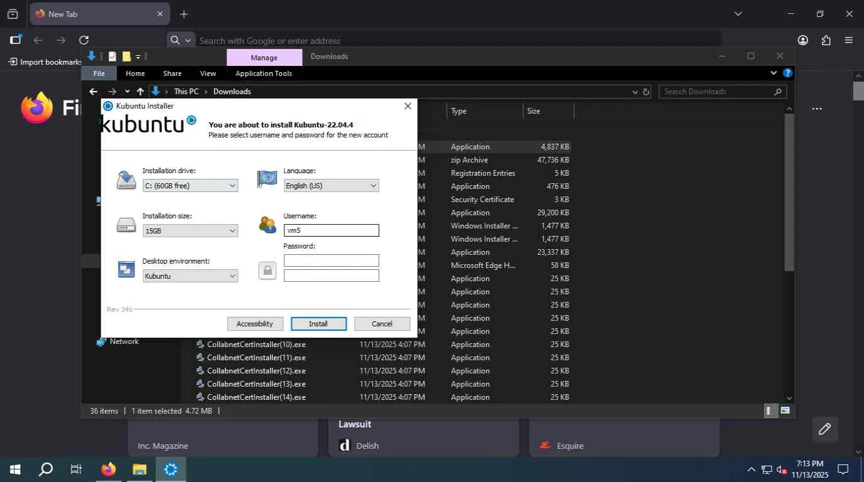This screenshot has height=482, width=864.
Task: Click the edit pencil on Firefox new tab
Action: (x=825, y=429)
